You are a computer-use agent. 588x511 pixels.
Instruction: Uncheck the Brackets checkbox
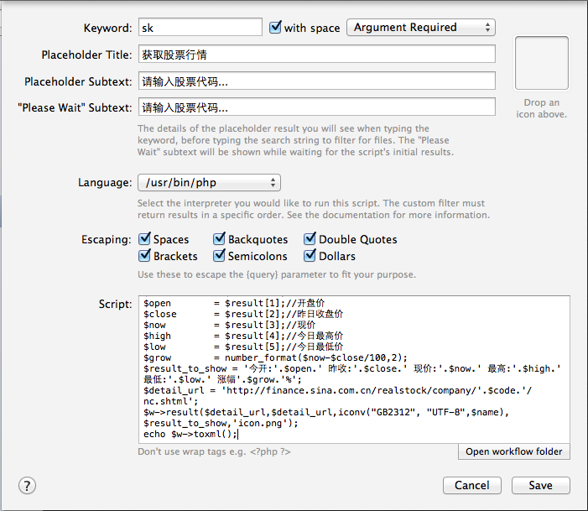[x=144, y=256]
